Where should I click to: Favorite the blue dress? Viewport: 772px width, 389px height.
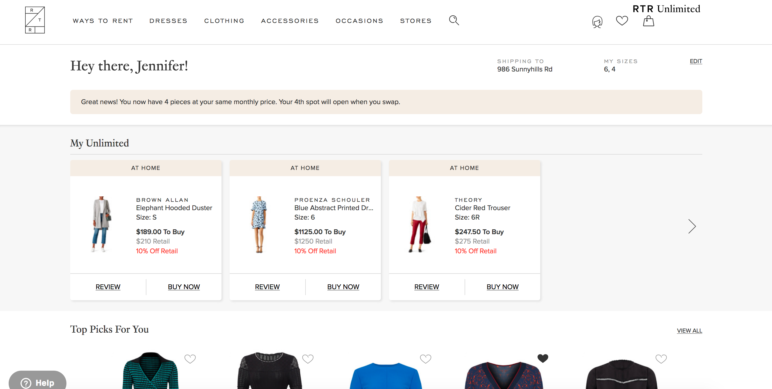coord(425,359)
